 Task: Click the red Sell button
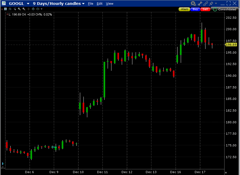[205, 9]
